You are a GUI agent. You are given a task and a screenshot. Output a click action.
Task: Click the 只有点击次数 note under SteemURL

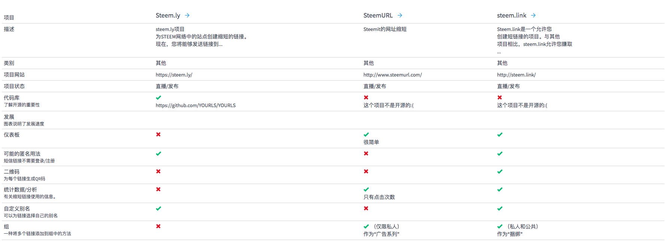pyautogui.click(x=379, y=197)
